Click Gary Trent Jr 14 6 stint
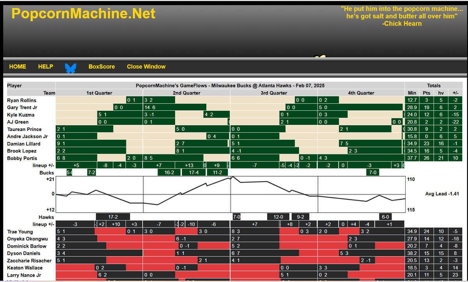This screenshot has width=468, height=282. [x=175, y=107]
